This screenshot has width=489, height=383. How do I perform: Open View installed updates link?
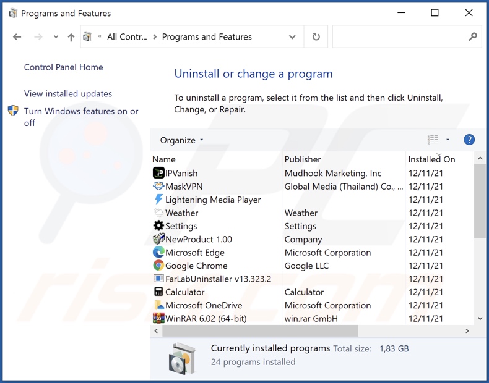click(x=68, y=94)
